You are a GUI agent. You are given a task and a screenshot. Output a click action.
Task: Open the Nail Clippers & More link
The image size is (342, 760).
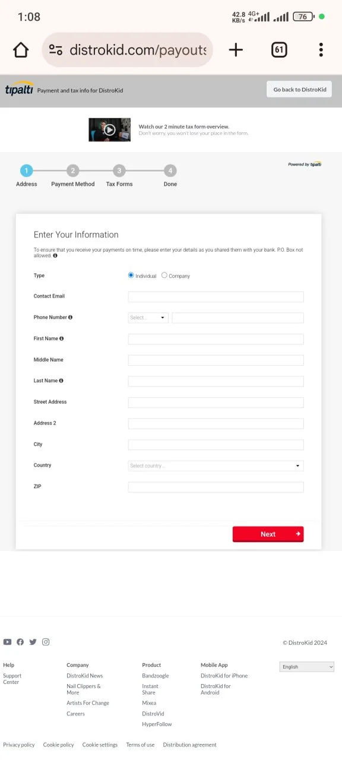click(x=84, y=689)
